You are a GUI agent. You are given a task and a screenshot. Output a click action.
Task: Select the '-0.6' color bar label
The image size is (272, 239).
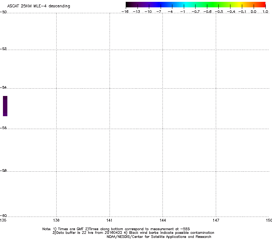tap(207, 12)
